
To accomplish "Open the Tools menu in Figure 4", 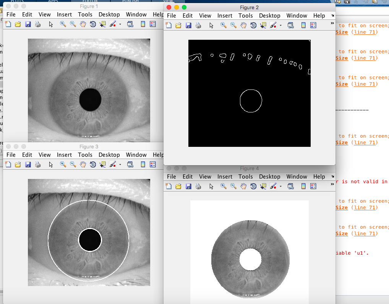I will 246,177.
